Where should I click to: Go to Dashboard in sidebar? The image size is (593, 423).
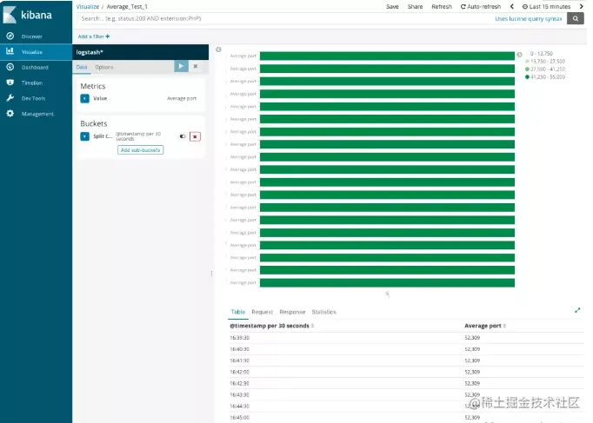click(35, 67)
